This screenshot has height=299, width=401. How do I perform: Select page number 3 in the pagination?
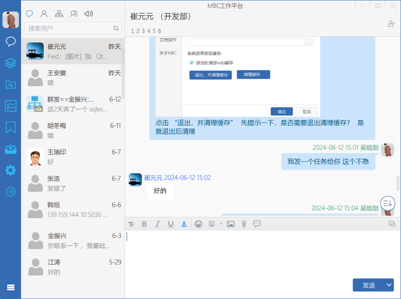(142, 31)
